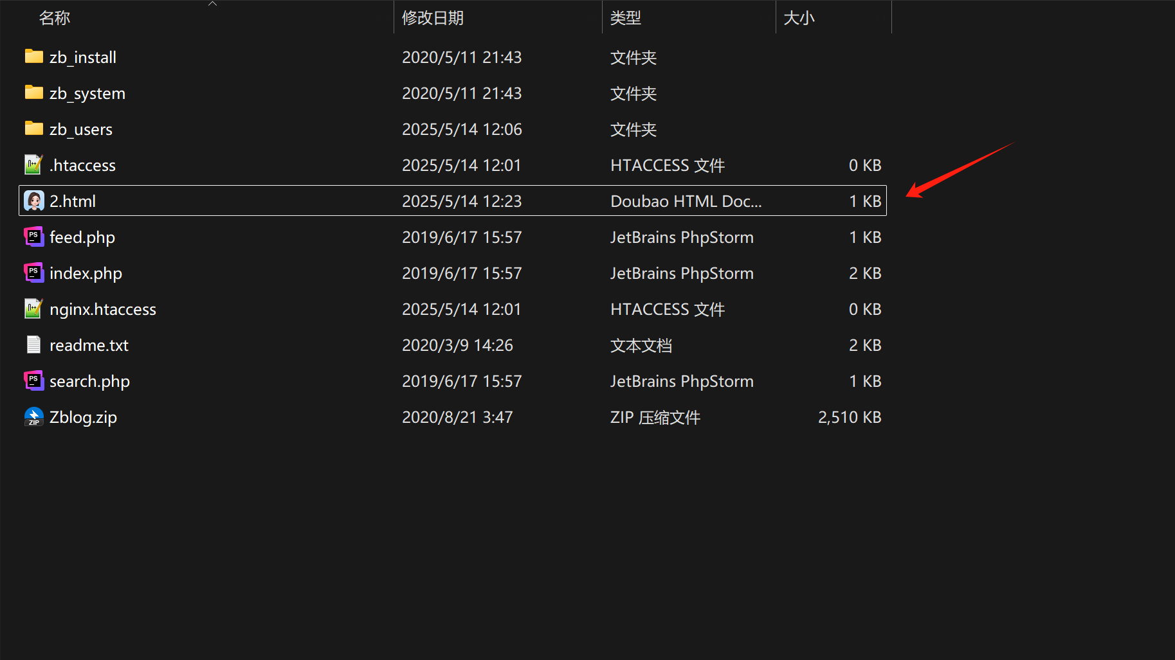Sort files by the 名称 column header
Screen dimensions: 1175x660
click(x=55, y=18)
